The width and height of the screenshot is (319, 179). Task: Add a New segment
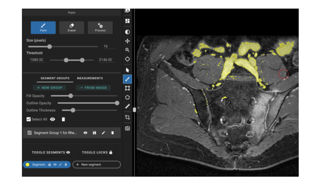pos(96,165)
